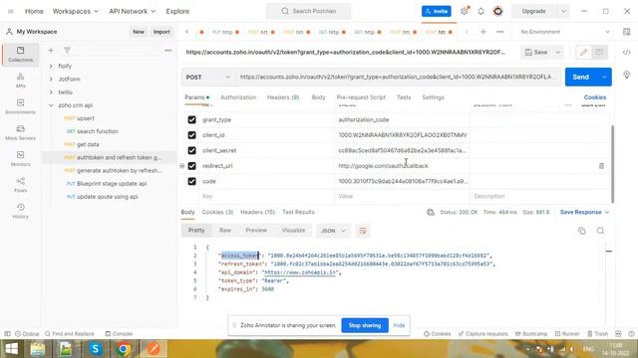
Task: Click the comments icon near Save
Action: click(x=599, y=52)
